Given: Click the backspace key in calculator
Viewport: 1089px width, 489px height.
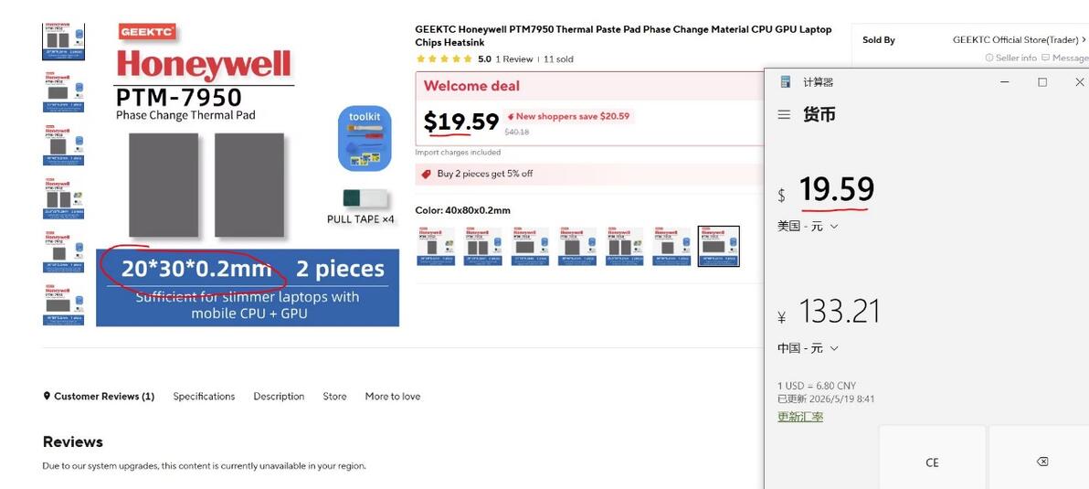Looking at the screenshot, I should pos(1041,462).
